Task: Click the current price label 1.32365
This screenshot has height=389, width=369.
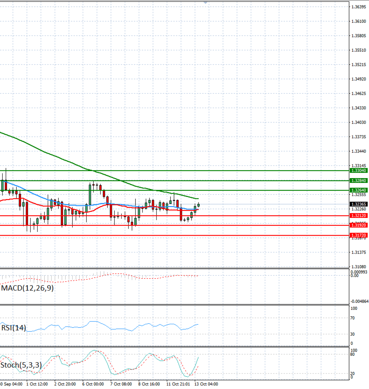Action: 359,204
